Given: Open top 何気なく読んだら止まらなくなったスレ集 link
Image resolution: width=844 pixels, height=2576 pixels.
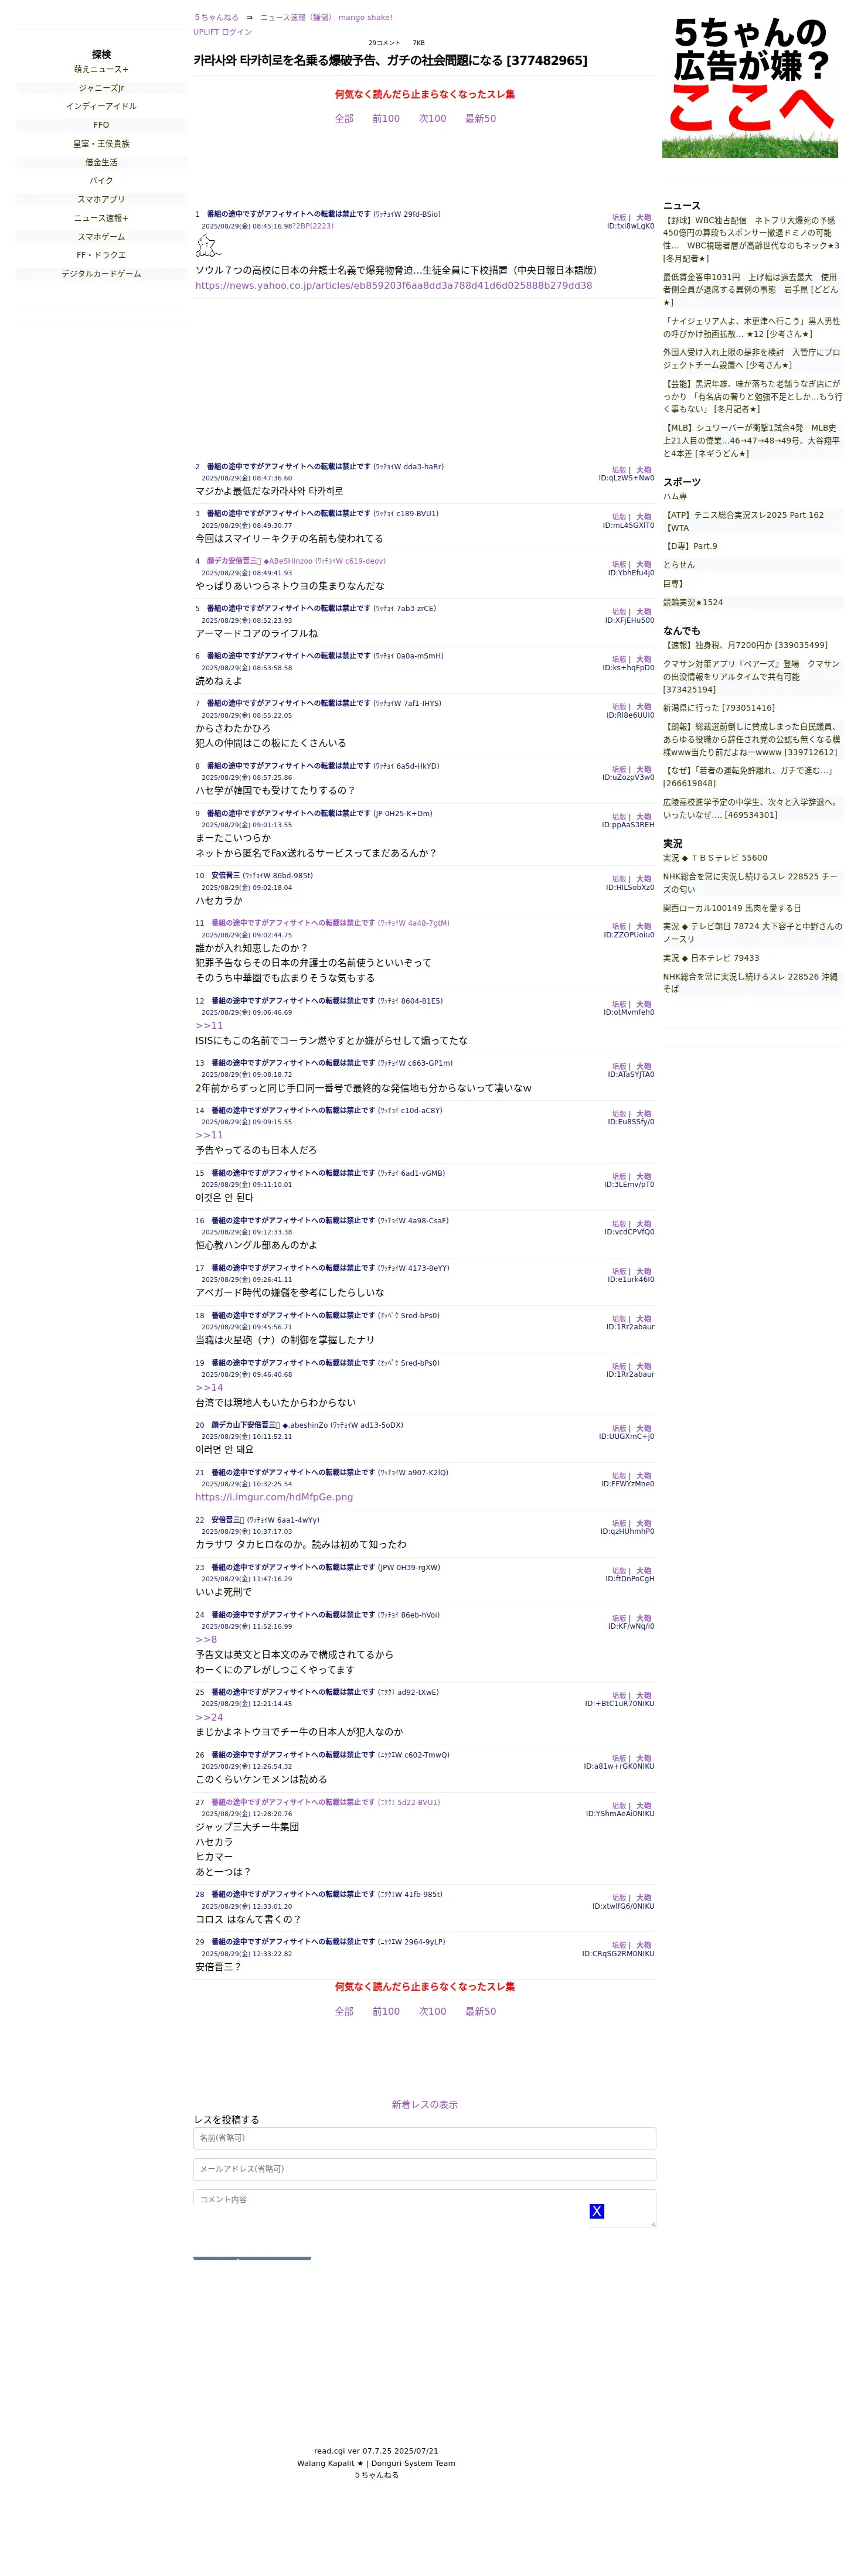Looking at the screenshot, I should [425, 94].
